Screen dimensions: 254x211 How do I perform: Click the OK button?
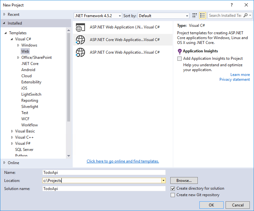(211, 205)
